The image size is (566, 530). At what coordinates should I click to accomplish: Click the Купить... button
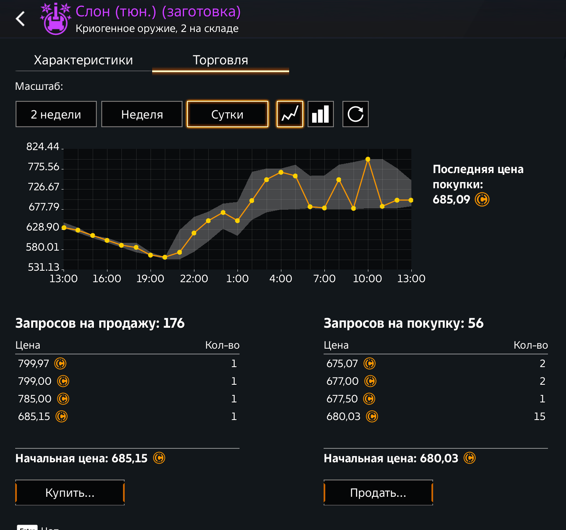click(70, 493)
